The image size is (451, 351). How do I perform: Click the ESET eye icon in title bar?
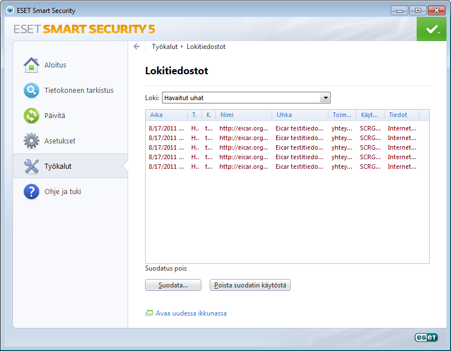click(10, 10)
